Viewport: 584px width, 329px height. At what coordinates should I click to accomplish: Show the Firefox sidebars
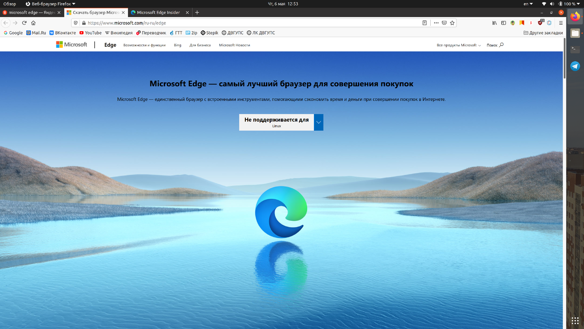(503, 22)
